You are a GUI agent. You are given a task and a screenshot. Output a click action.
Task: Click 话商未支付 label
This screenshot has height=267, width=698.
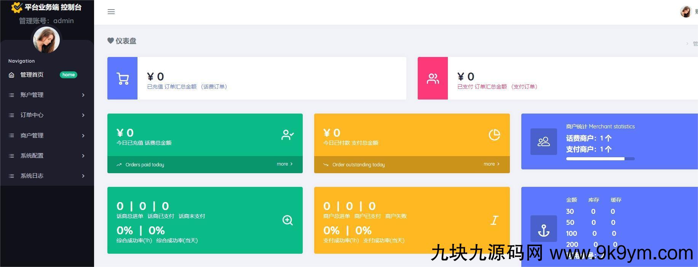[192, 216]
